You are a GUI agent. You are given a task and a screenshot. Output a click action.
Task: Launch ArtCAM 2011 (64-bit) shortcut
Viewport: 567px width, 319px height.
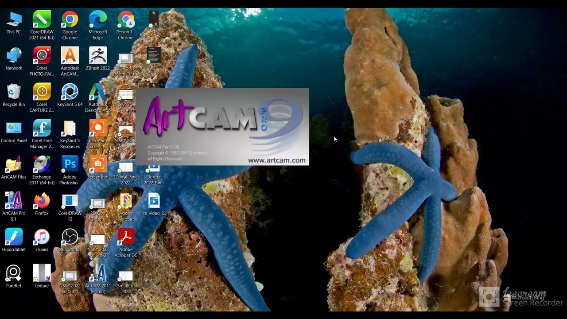click(98, 280)
